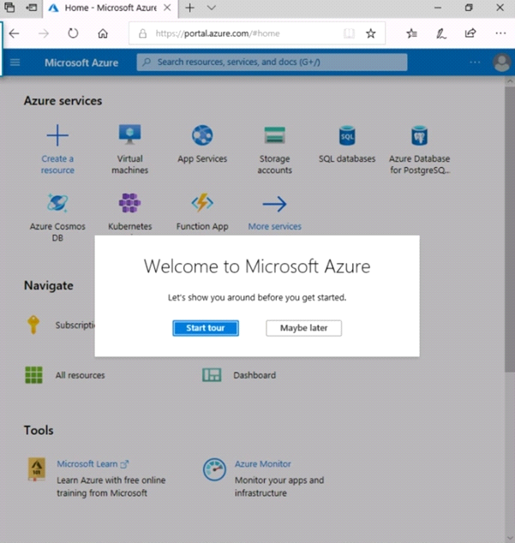Click the Maybe later button
This screenshot has height=543, width=515.
pos(303,328)
